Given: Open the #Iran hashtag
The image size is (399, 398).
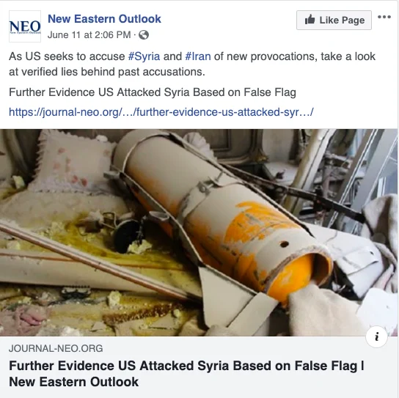Looking at the screenshot, I should pos(198,56).
